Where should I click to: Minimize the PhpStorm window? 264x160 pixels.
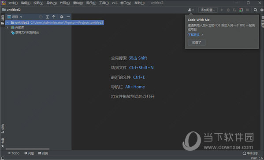tap(237, 3)
